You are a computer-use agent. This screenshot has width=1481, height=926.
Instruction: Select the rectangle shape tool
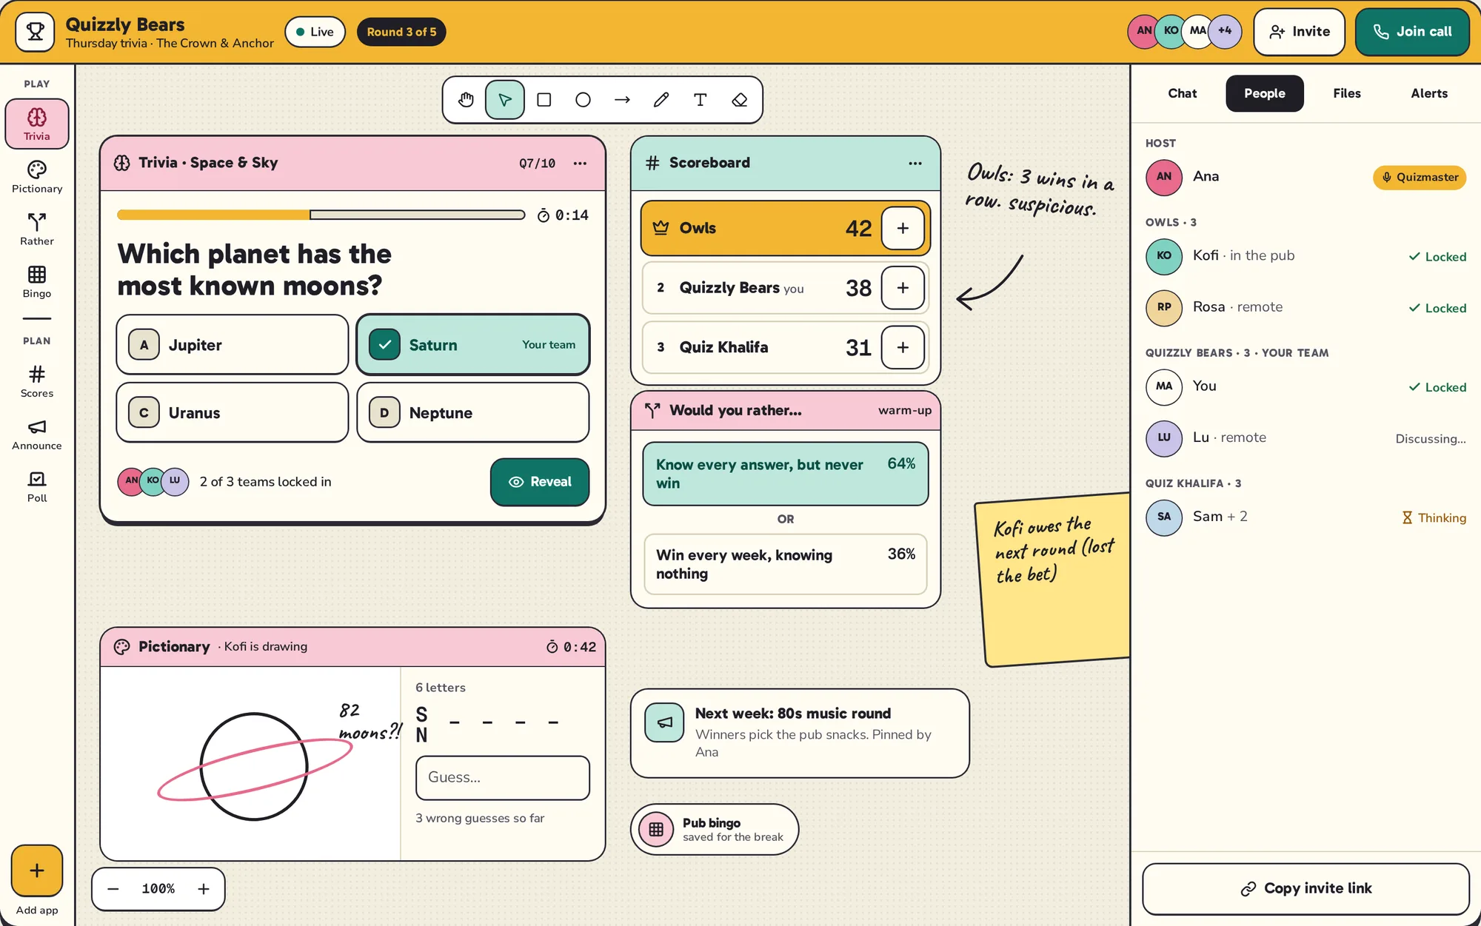[x=544, y=100]
